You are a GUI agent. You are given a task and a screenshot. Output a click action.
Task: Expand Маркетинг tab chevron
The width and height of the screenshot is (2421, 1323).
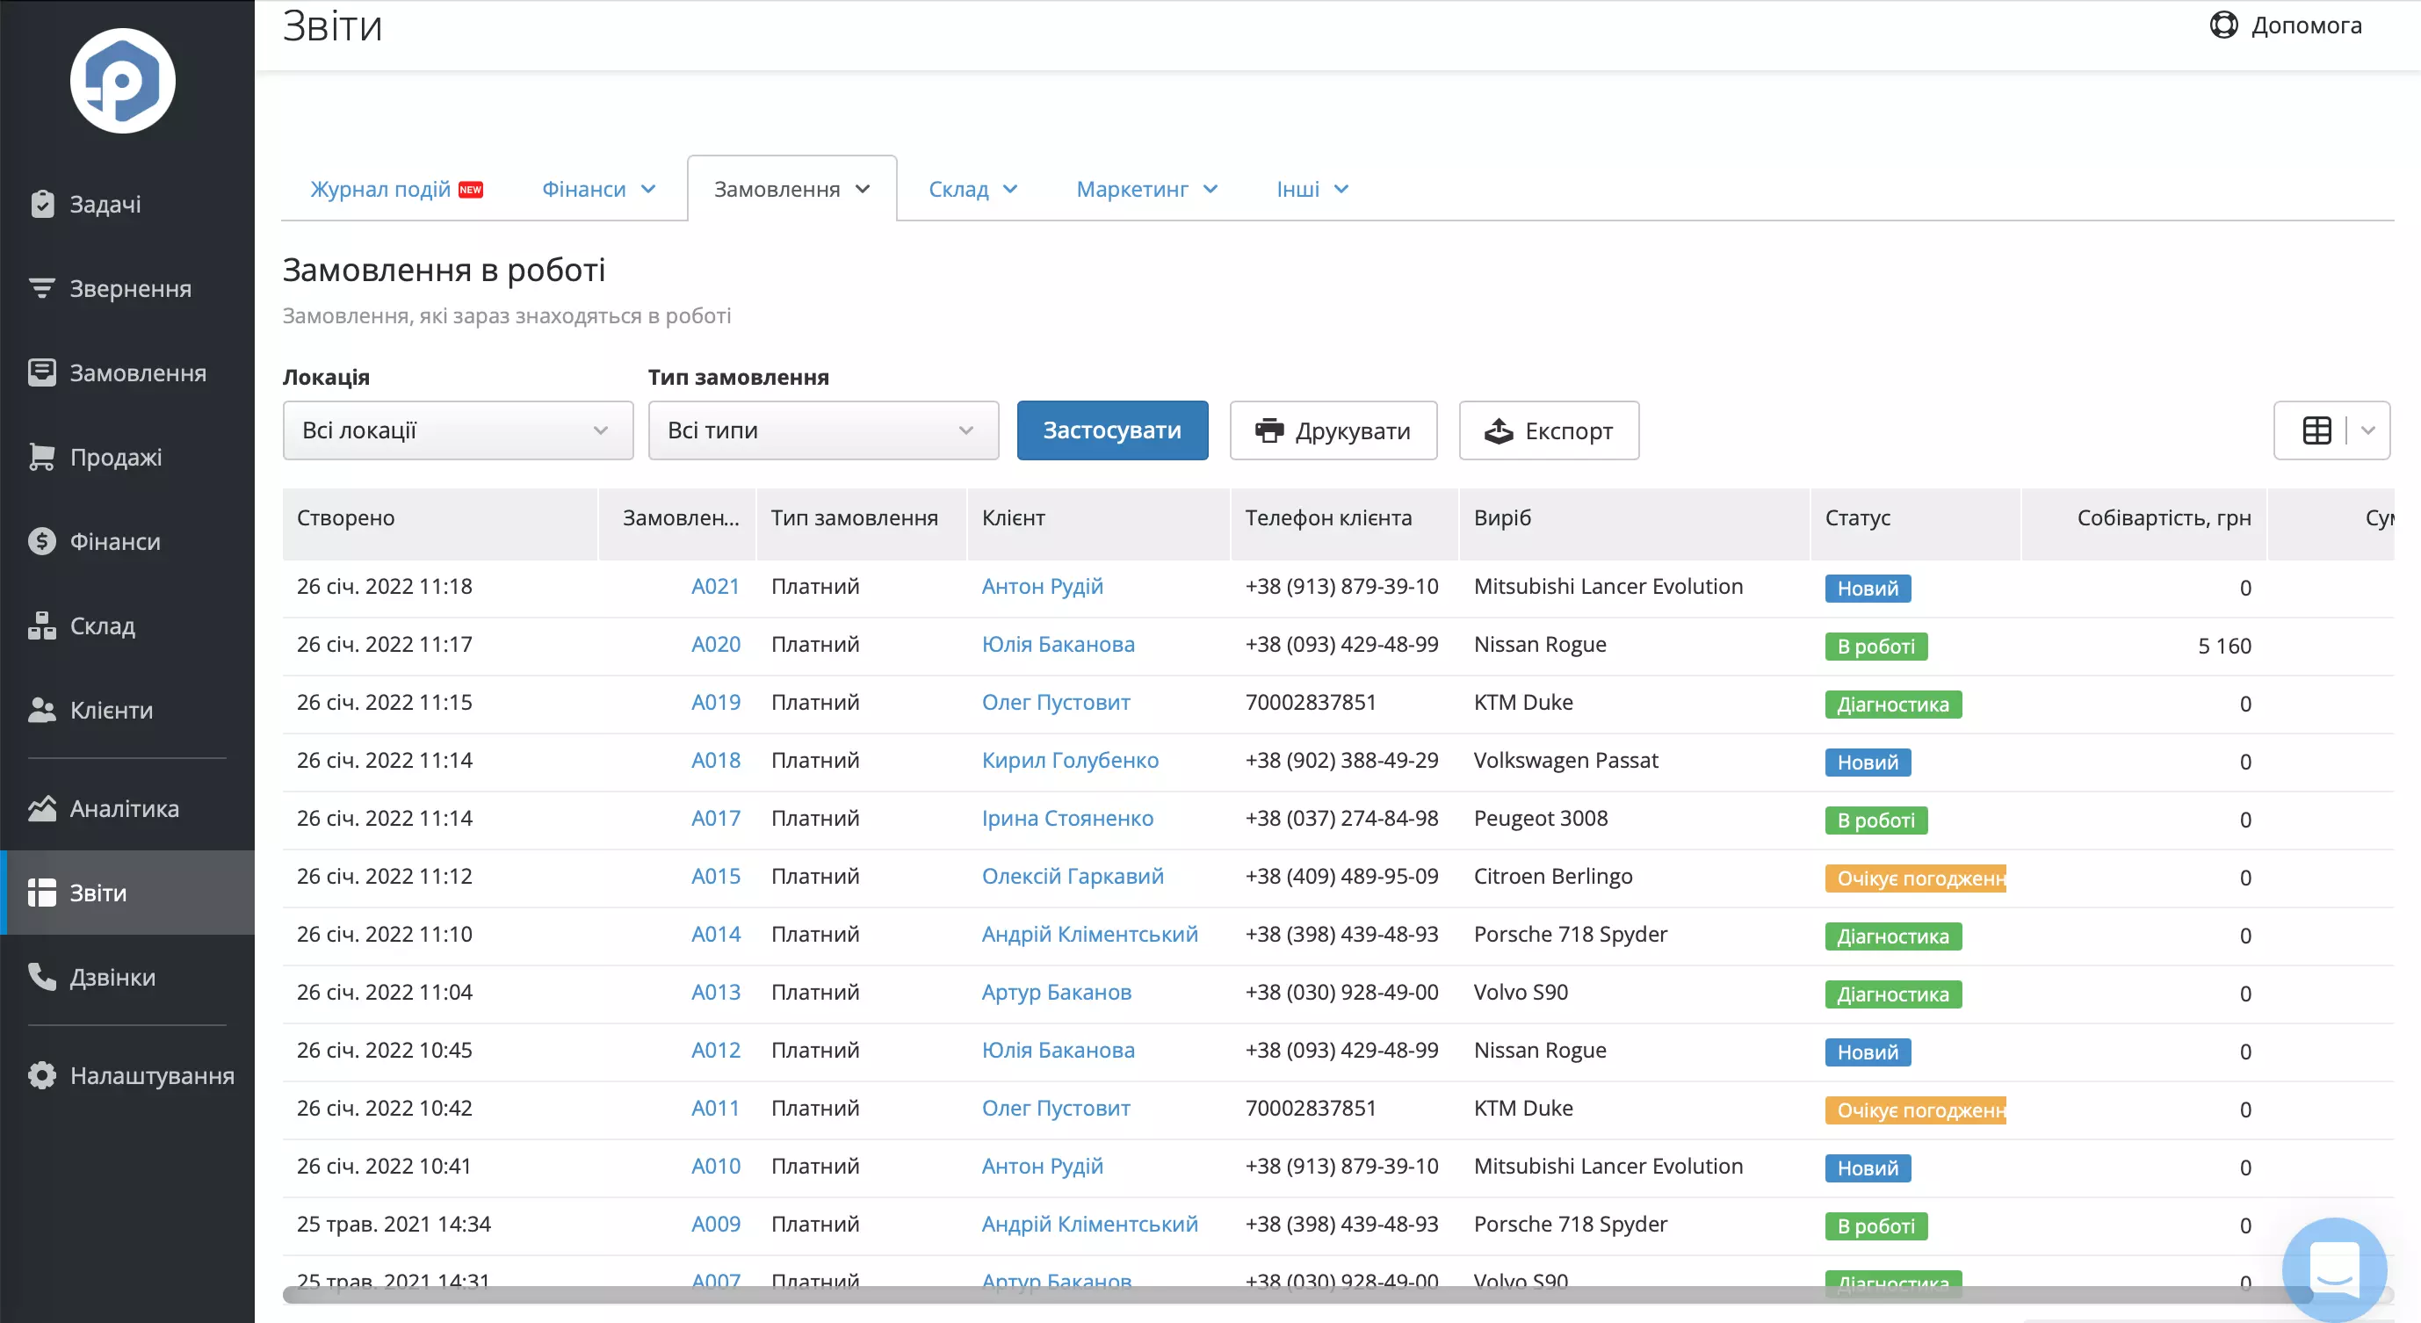point(1210,189)
